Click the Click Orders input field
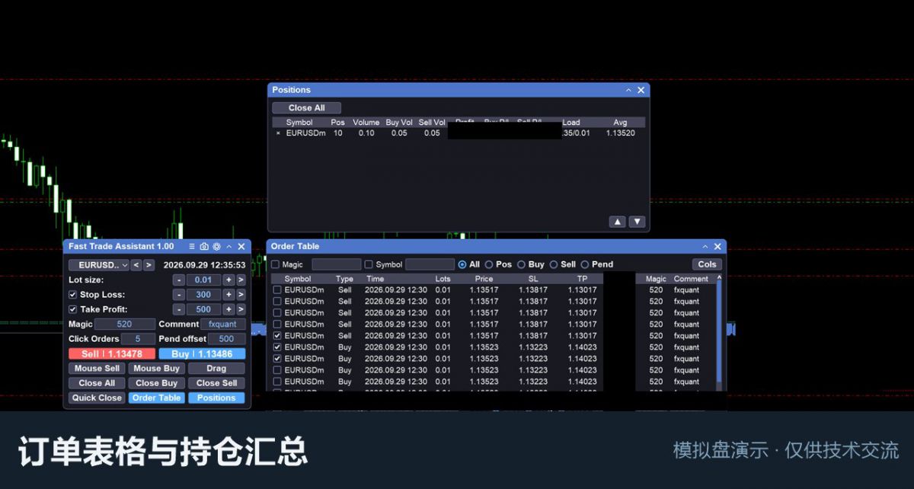914x489 pixels. (139, 339)
